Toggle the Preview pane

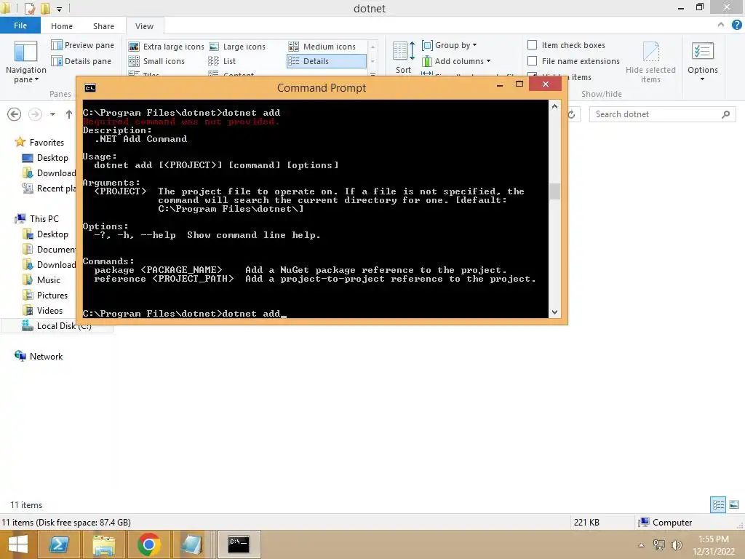83,45
